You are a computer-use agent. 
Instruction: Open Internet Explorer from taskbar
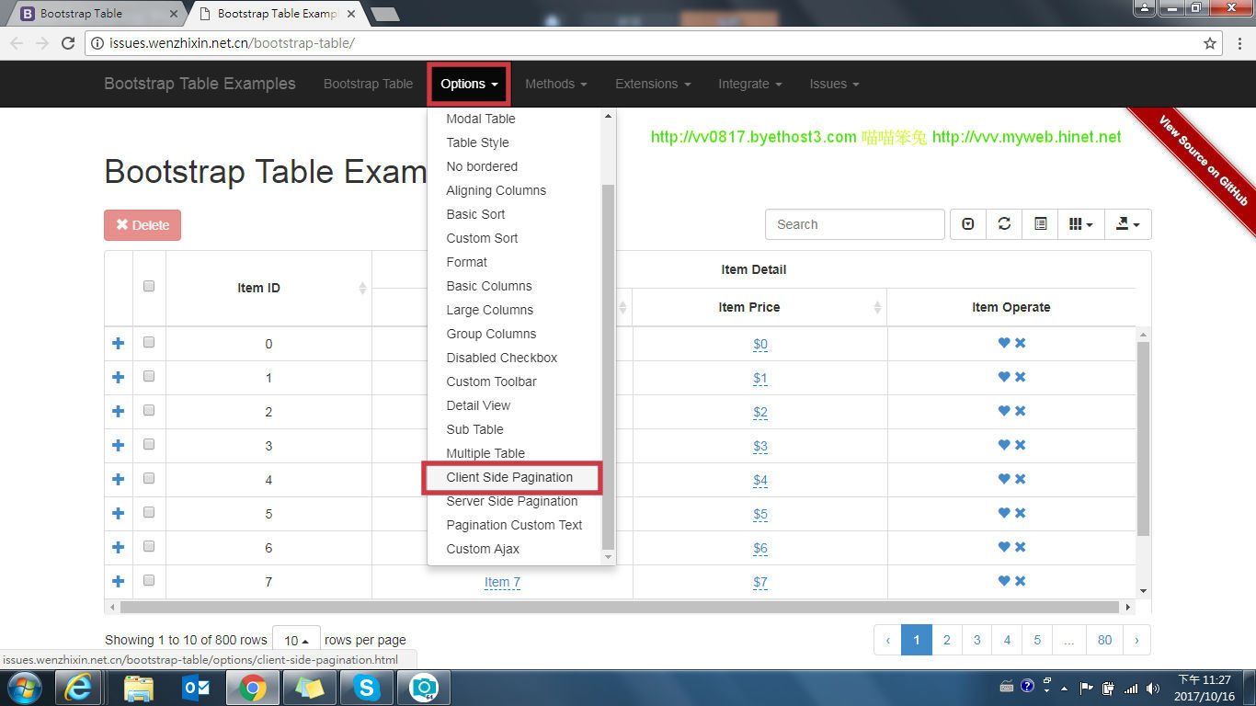78,688
